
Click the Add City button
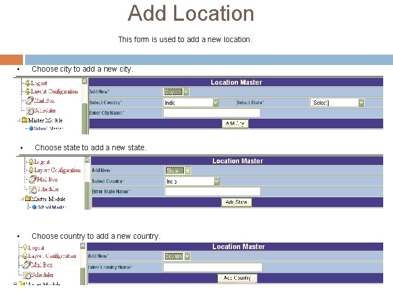pos(235,123)
